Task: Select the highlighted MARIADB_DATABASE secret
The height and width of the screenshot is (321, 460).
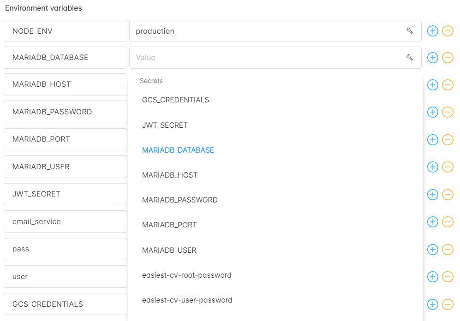Action: [x=178, y=150]
